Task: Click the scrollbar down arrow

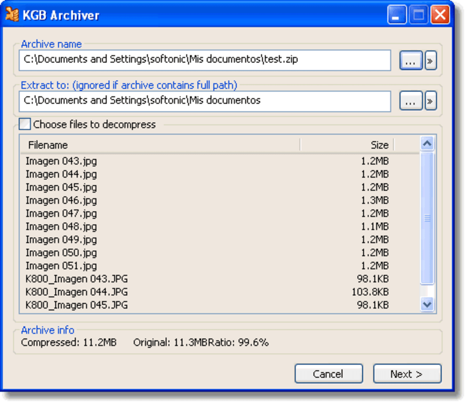Action: pos(427,305)
